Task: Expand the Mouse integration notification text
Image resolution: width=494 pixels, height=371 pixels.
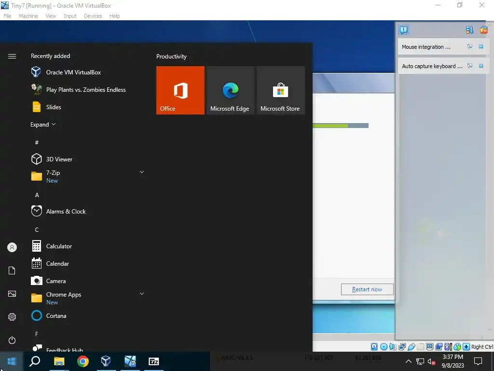Action: click(426, 47)
